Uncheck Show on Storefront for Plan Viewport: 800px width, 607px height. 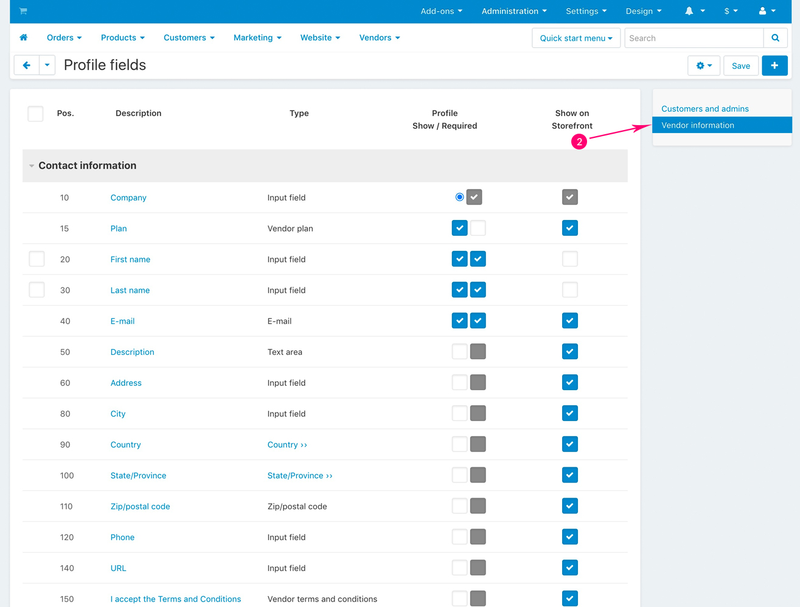569,228
